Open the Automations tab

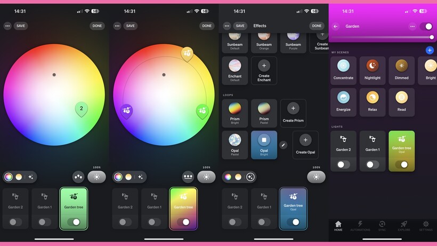360,226
